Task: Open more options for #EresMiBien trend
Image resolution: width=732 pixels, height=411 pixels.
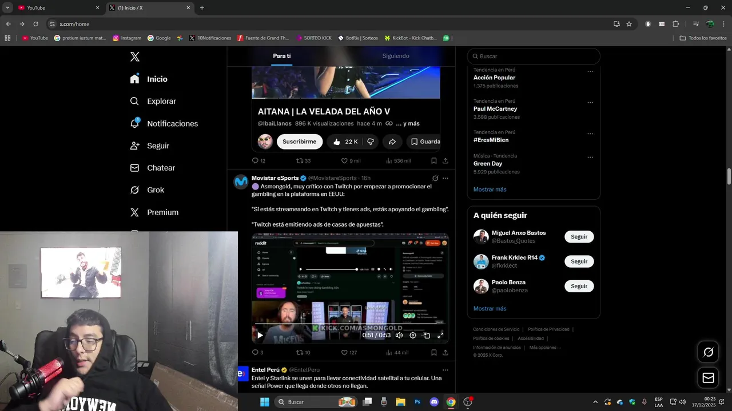Action: coord(590,134)
